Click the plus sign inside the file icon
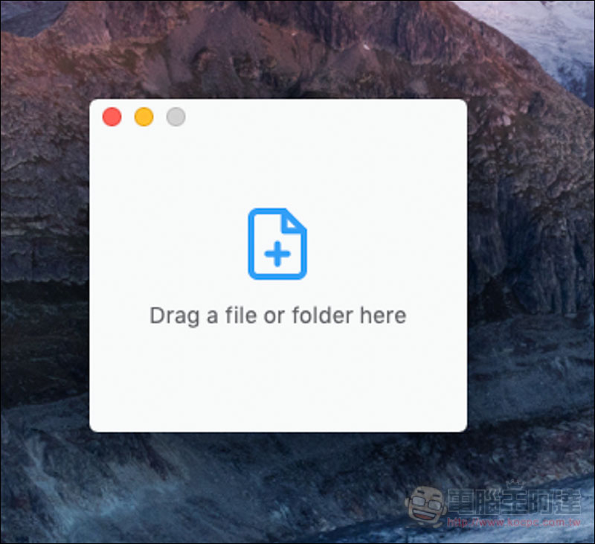Viewport: 595px width, 544px height. [x=277, y=255]
